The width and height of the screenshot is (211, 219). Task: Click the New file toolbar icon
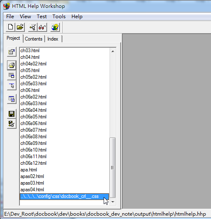(x=10, y=27)
